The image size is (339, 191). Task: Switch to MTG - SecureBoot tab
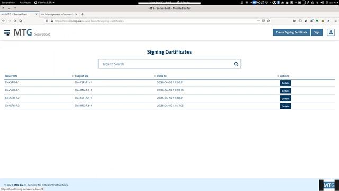point(20,14)
